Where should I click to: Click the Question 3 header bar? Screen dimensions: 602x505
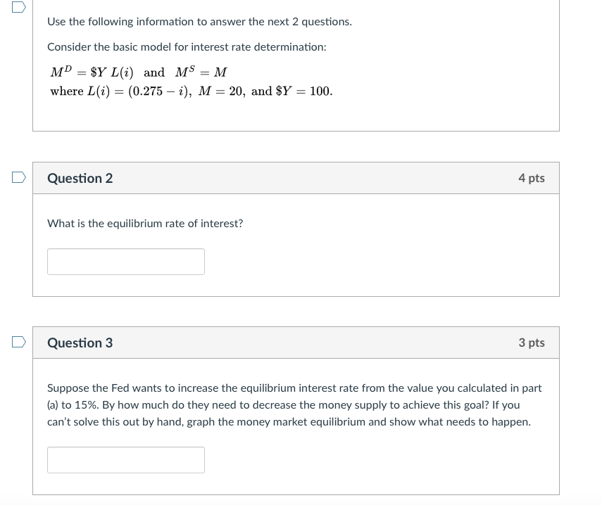pyautogui.click(x=296, y=343)
